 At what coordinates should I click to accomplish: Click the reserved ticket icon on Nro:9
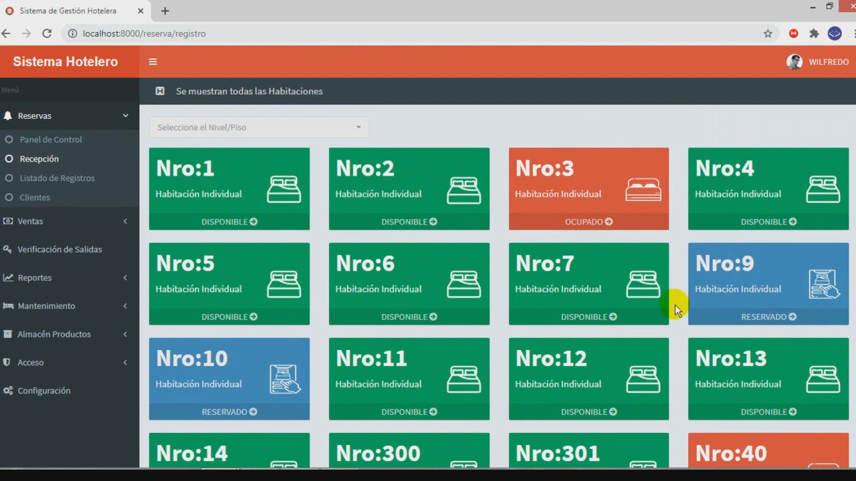tap(824, 284)
